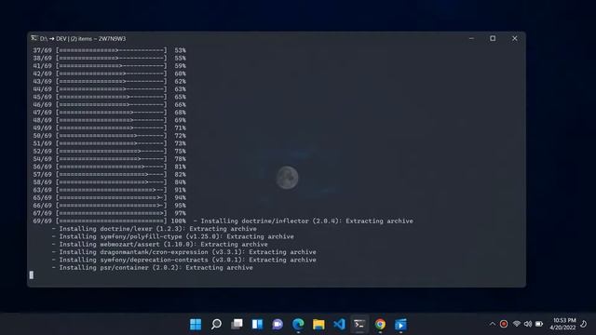Viewport: 596px width, 335px height.
Task: Click the red recording tray icon
Action: point(504,324)
